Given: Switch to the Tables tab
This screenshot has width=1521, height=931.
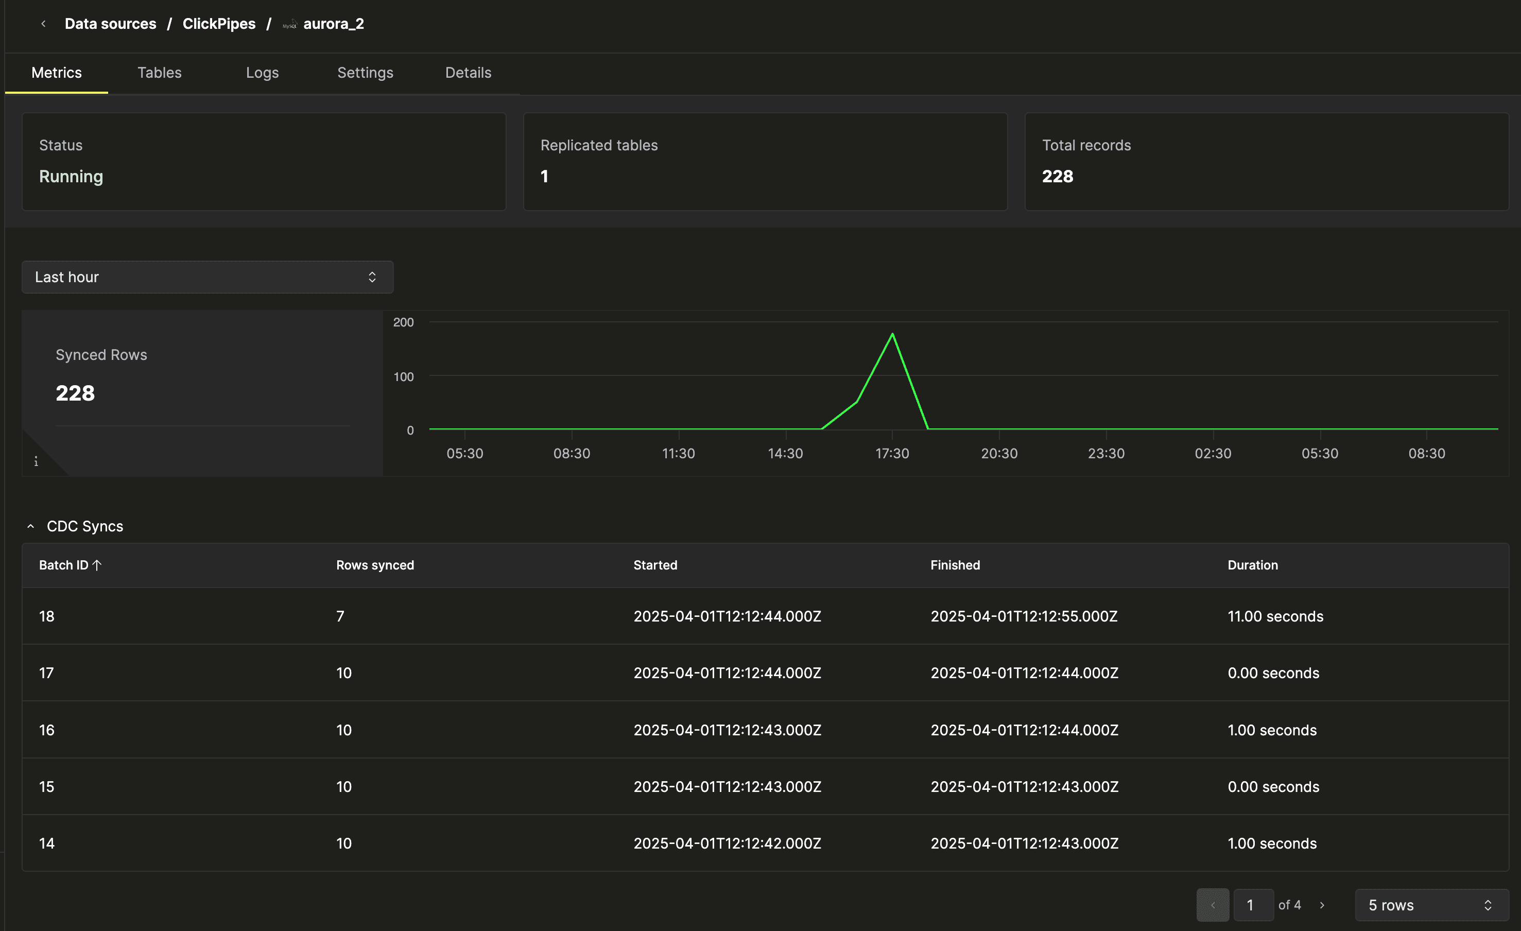Looking at the screenshot, I should point(159,73).
